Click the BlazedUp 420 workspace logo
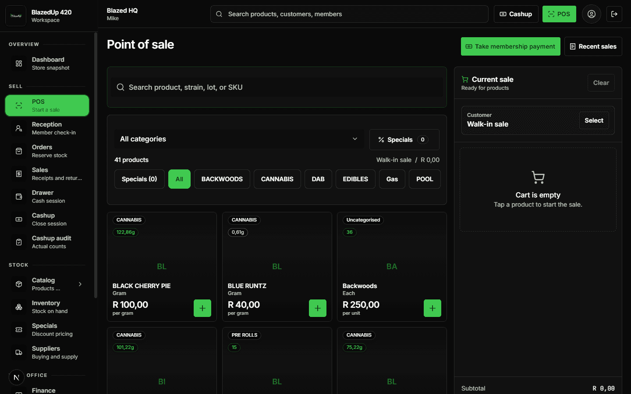This screenshot has width=631, height=394. point(16,16)
